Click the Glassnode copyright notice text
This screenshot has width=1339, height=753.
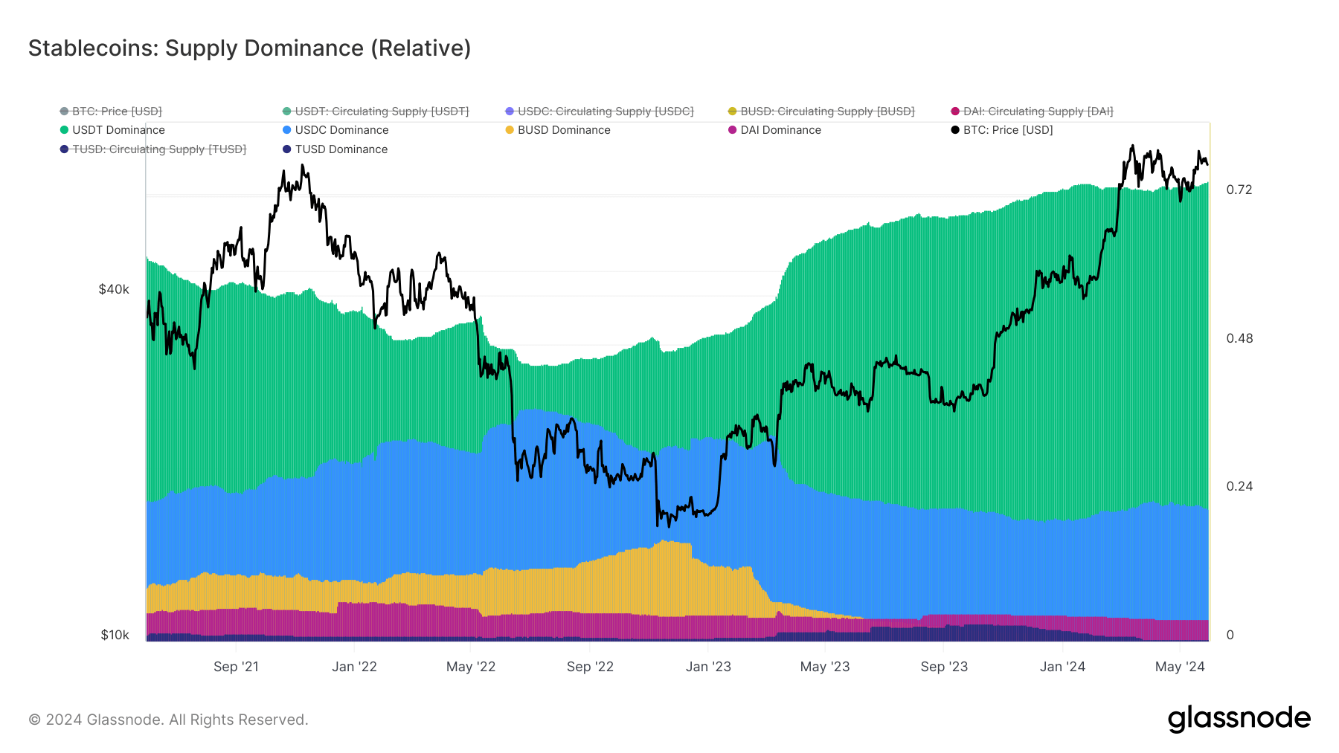point(168,720)
